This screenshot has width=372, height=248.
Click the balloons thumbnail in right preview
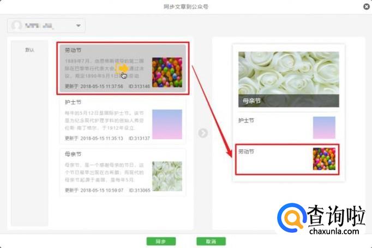click(x=324, y=159)
